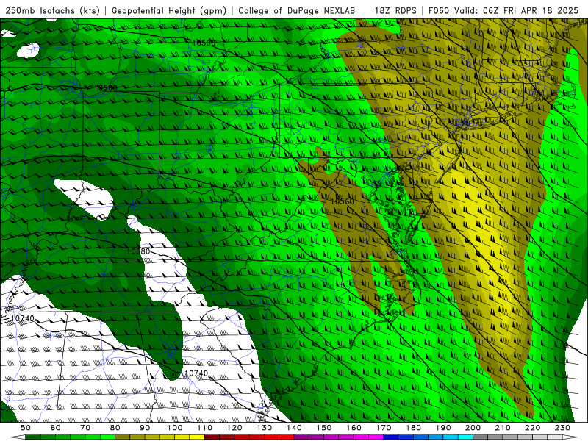Image resolution: width=588 pixels, height=441 pixels.
Task: Click the "18Z RDPS" model run label
Action: click(395, 10)
